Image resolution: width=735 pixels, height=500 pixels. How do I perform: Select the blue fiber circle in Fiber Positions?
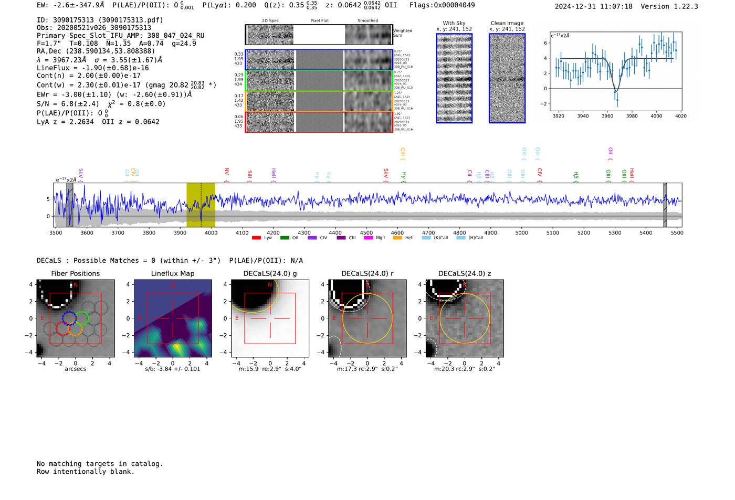point(69,318)
